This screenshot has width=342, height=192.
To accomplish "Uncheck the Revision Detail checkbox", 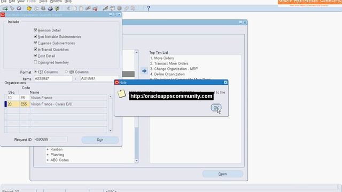I will click(x=36, y=30).
